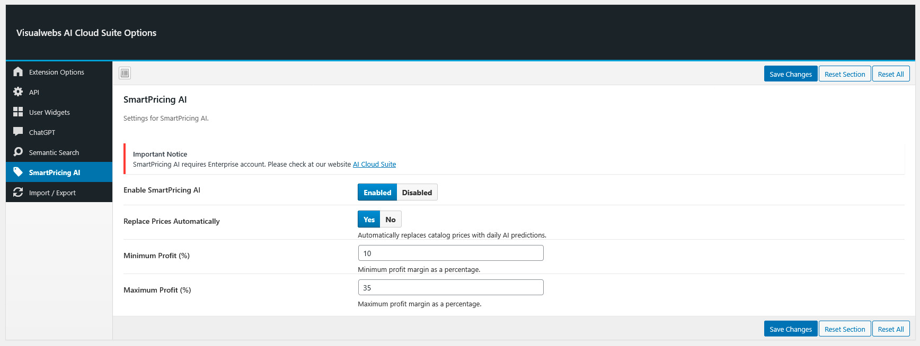Click the SmartPricing AI heading text
920x346 pixels.
155,99
